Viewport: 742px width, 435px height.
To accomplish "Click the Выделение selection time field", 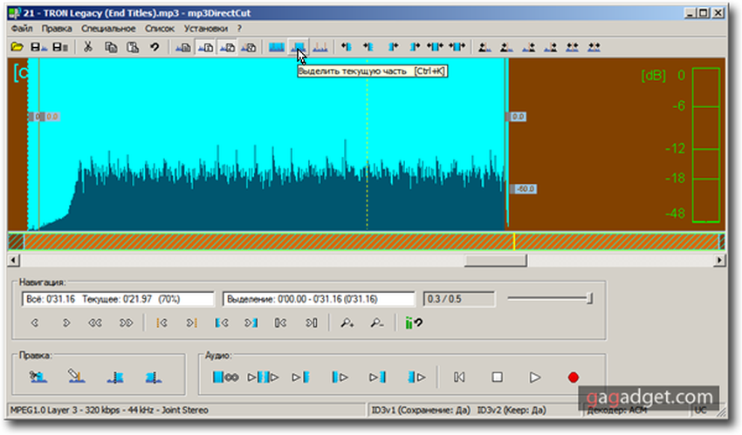I will pos(319,299).
